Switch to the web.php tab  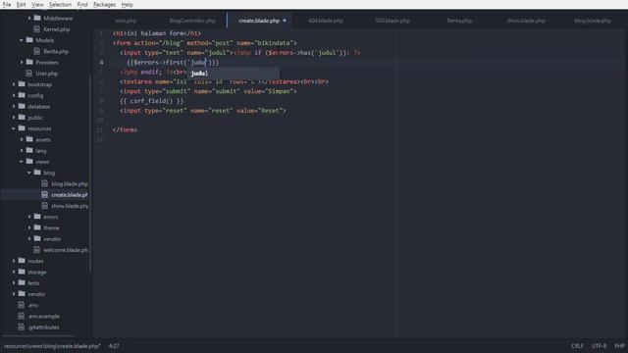[x=126, y=21]
